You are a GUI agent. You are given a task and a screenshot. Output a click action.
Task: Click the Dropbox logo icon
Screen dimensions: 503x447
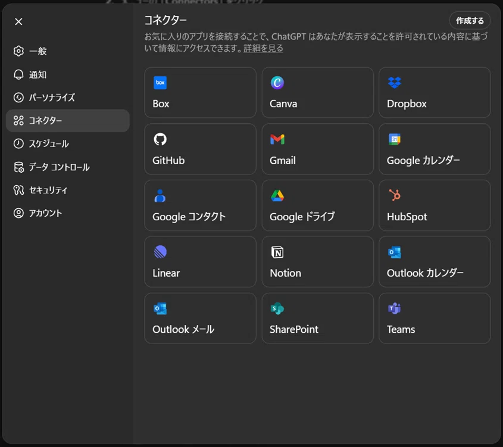click(x=395, y=83)
